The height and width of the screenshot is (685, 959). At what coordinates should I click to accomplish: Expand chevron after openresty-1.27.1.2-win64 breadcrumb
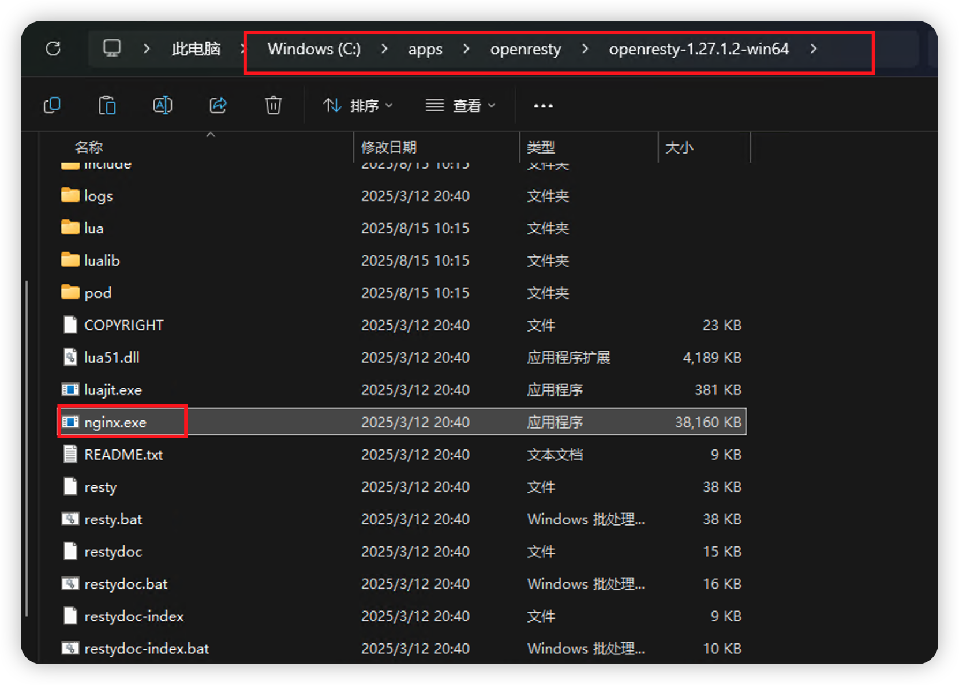(x=814, y=49)
